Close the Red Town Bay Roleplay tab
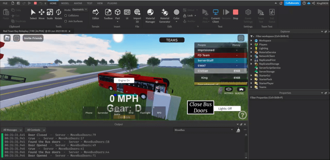This screenshot has height=160, width=330. click(x=69, y=31)
